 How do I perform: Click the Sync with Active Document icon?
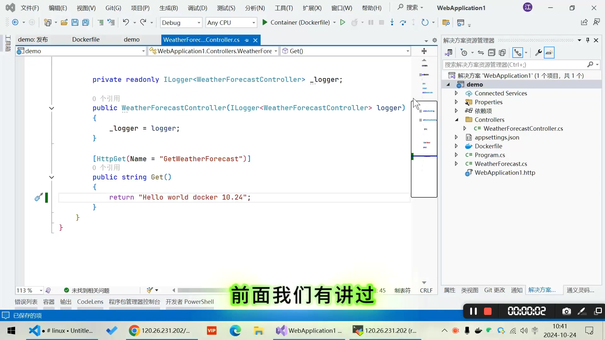point(481,53)
